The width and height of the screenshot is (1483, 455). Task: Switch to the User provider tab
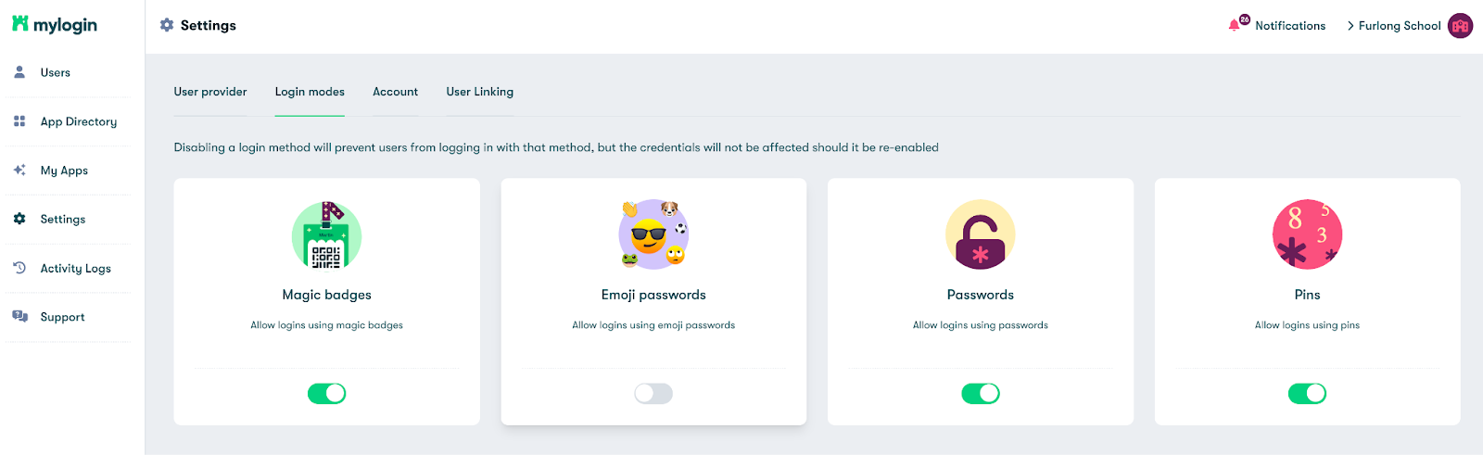click(x=210, y=92)
